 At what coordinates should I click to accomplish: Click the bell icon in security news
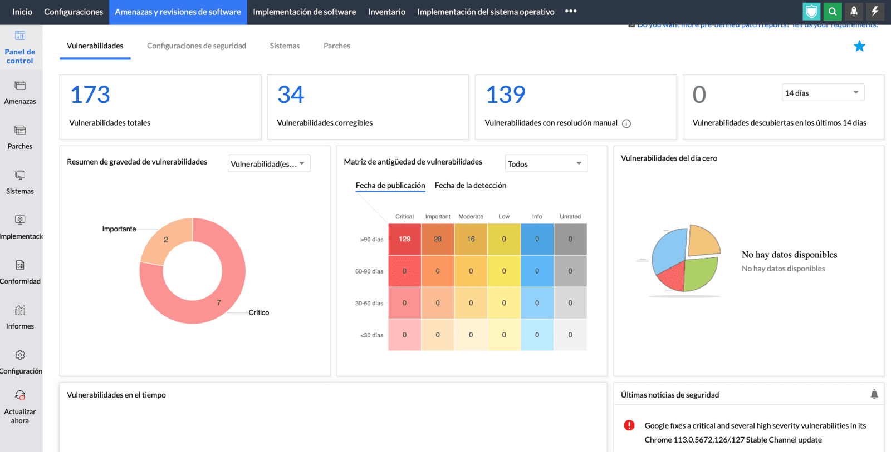tap(874, 394)
